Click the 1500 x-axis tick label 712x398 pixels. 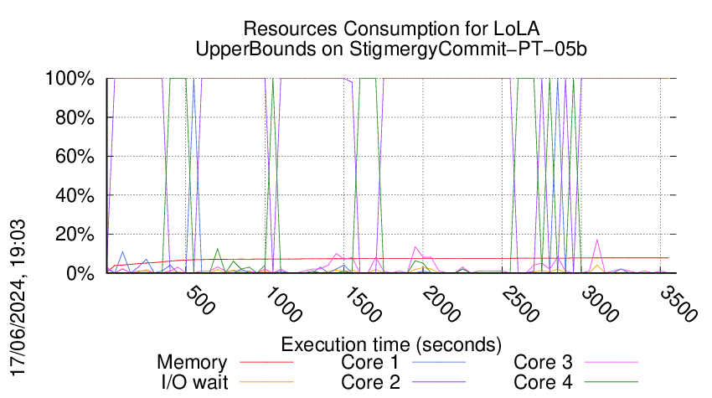(x=363, y=304)
